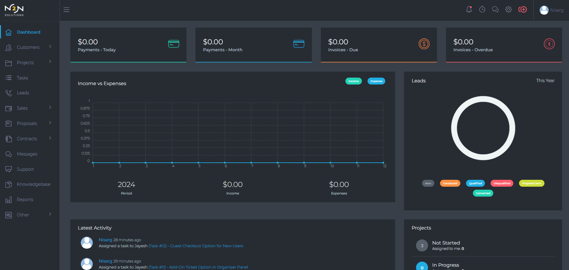Open the Tasks menu item

[22, 78]
